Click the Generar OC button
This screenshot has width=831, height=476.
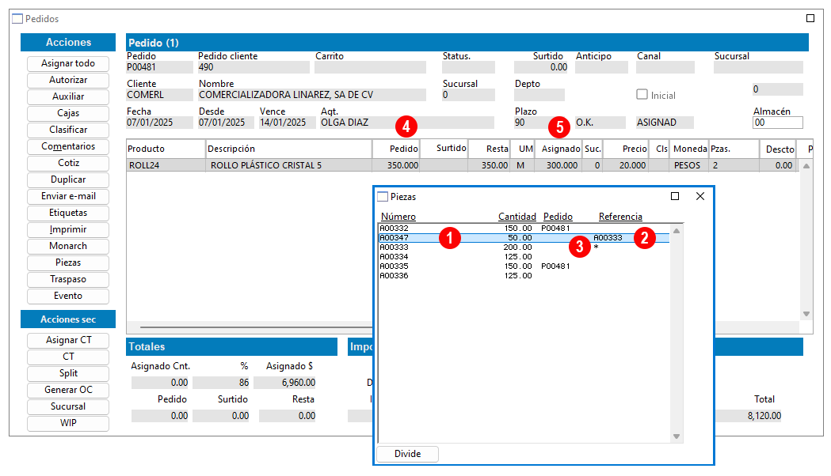(68, 390)
